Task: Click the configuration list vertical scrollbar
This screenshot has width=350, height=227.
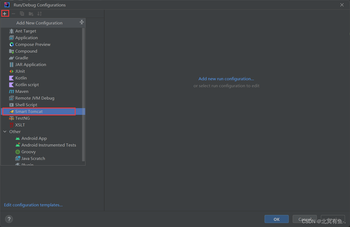Action: pyautogui.click(x=83, y=94)
